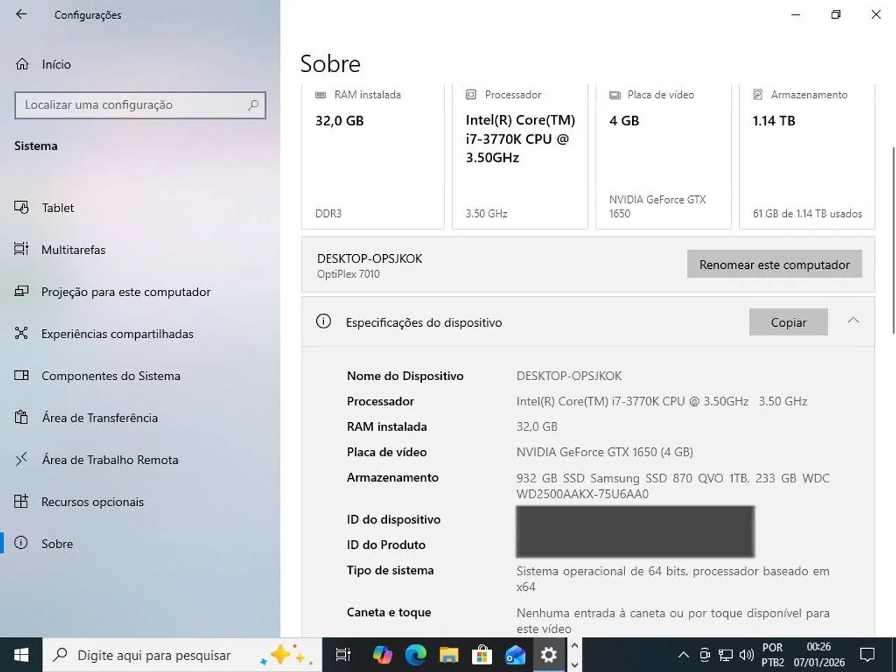Click the NVIDIA GeForce GTX 1650 card caption
This screenshot has width=896, height=672.
(657, 206)
